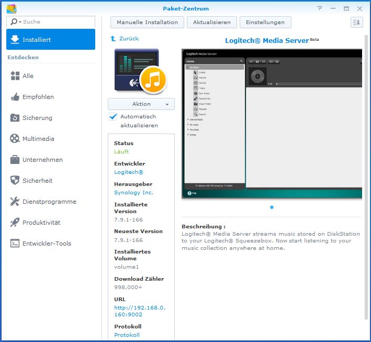Click the sort/download queue icon button
The width and height of the screenshot is (371, 342).
pos(356,23)
